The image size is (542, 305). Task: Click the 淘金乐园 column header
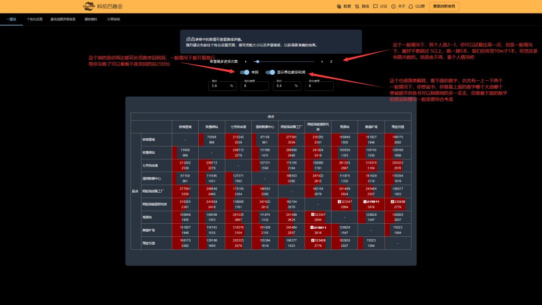[398, 127]
